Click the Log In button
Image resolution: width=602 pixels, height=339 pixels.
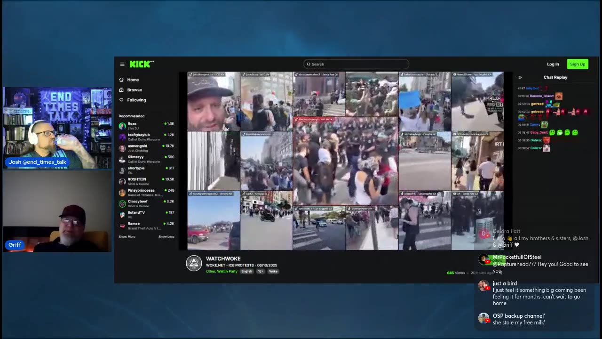pyautogui.click(x=553, y=64)
